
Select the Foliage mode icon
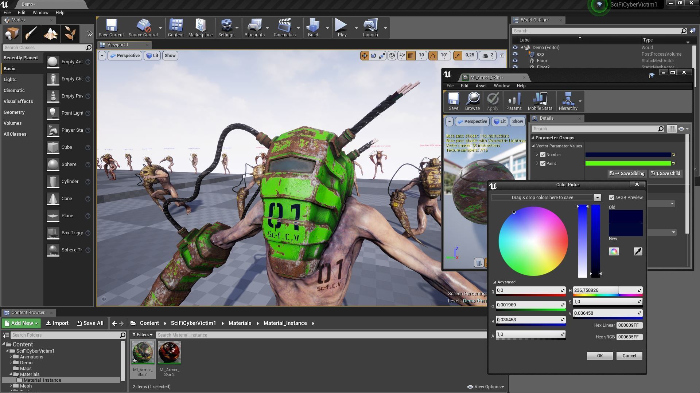pyautogui.click(x=70, y=34)
